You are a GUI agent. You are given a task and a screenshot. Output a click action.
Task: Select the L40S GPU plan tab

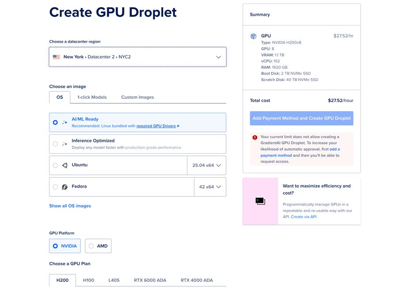(x=114, y=280)
